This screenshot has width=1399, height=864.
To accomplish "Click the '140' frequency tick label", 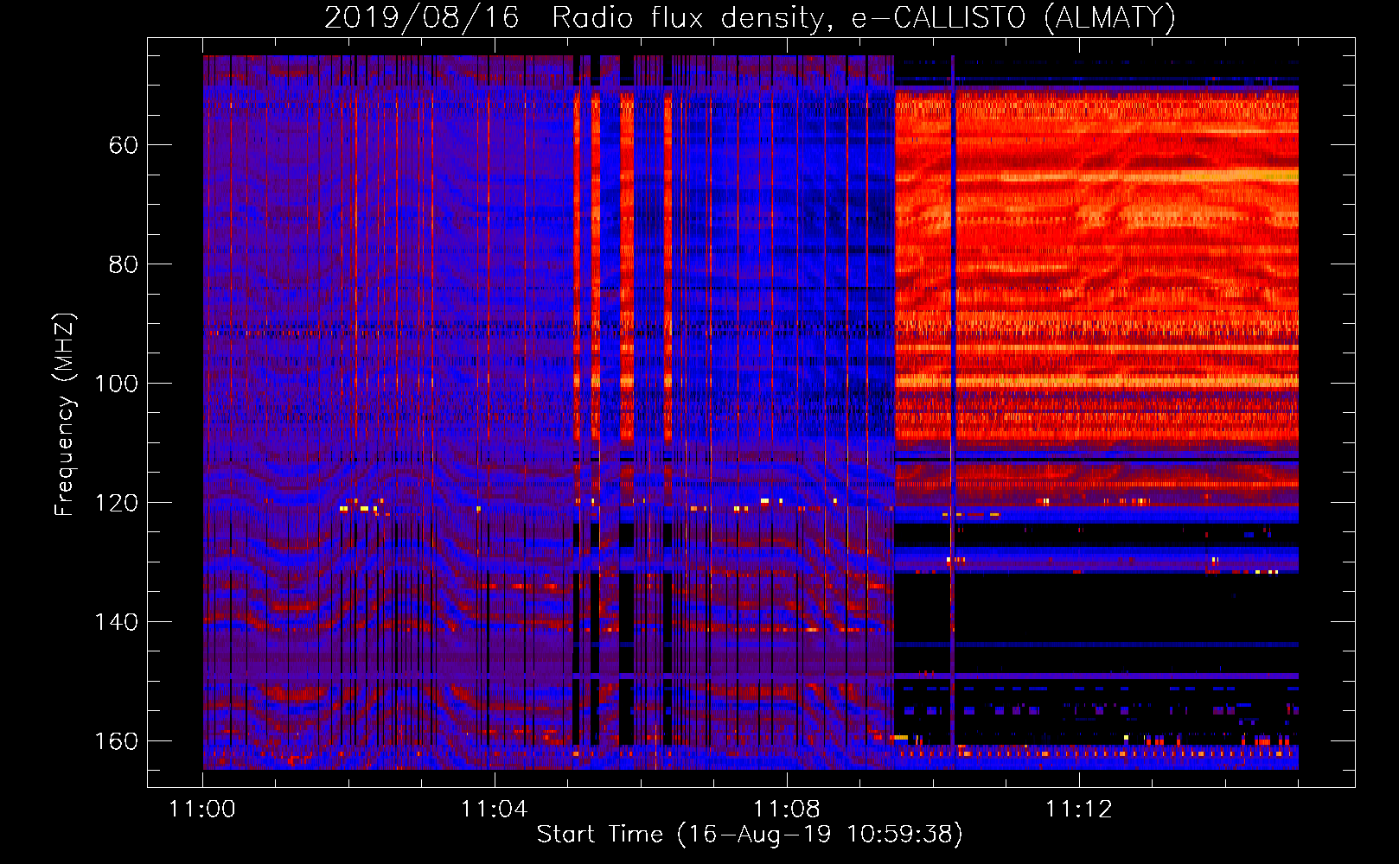I will coord(116,622).
